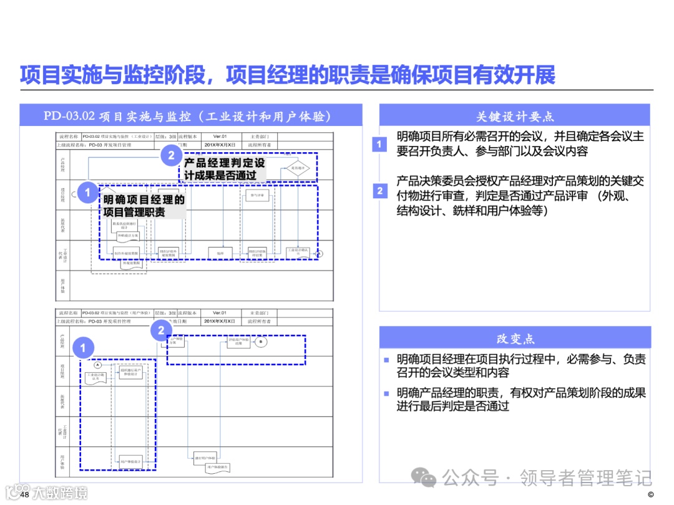674x505 pixels.
Task: Click the 'A' connector circle in lower flowchart
Action: [x=97, y=365]
